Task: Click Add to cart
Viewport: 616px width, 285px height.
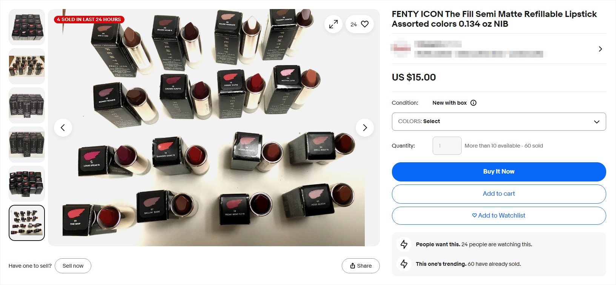Action: coord(499,194)
